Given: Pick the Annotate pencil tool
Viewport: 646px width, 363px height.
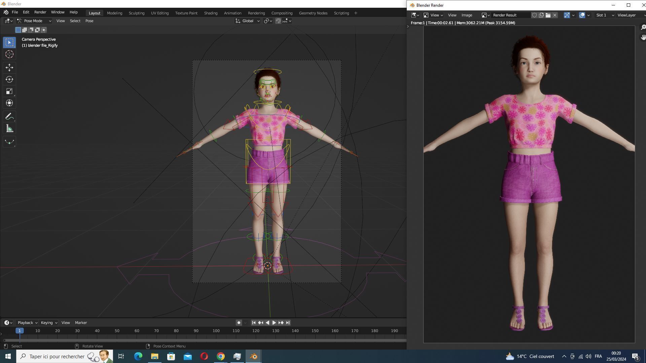Looking at the screenshot, I should pos(9,117).
